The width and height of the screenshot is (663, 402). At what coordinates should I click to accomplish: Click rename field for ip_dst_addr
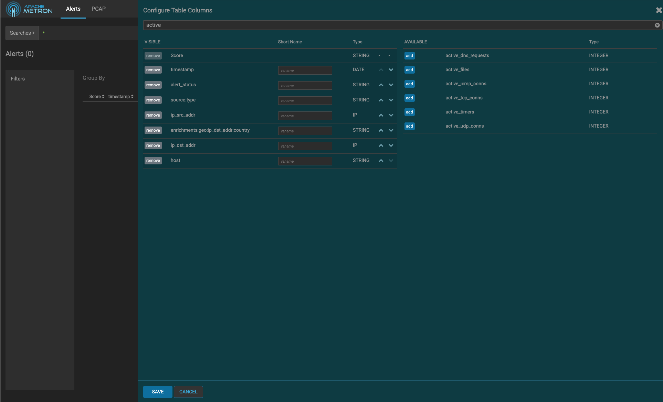click(305, 146)
